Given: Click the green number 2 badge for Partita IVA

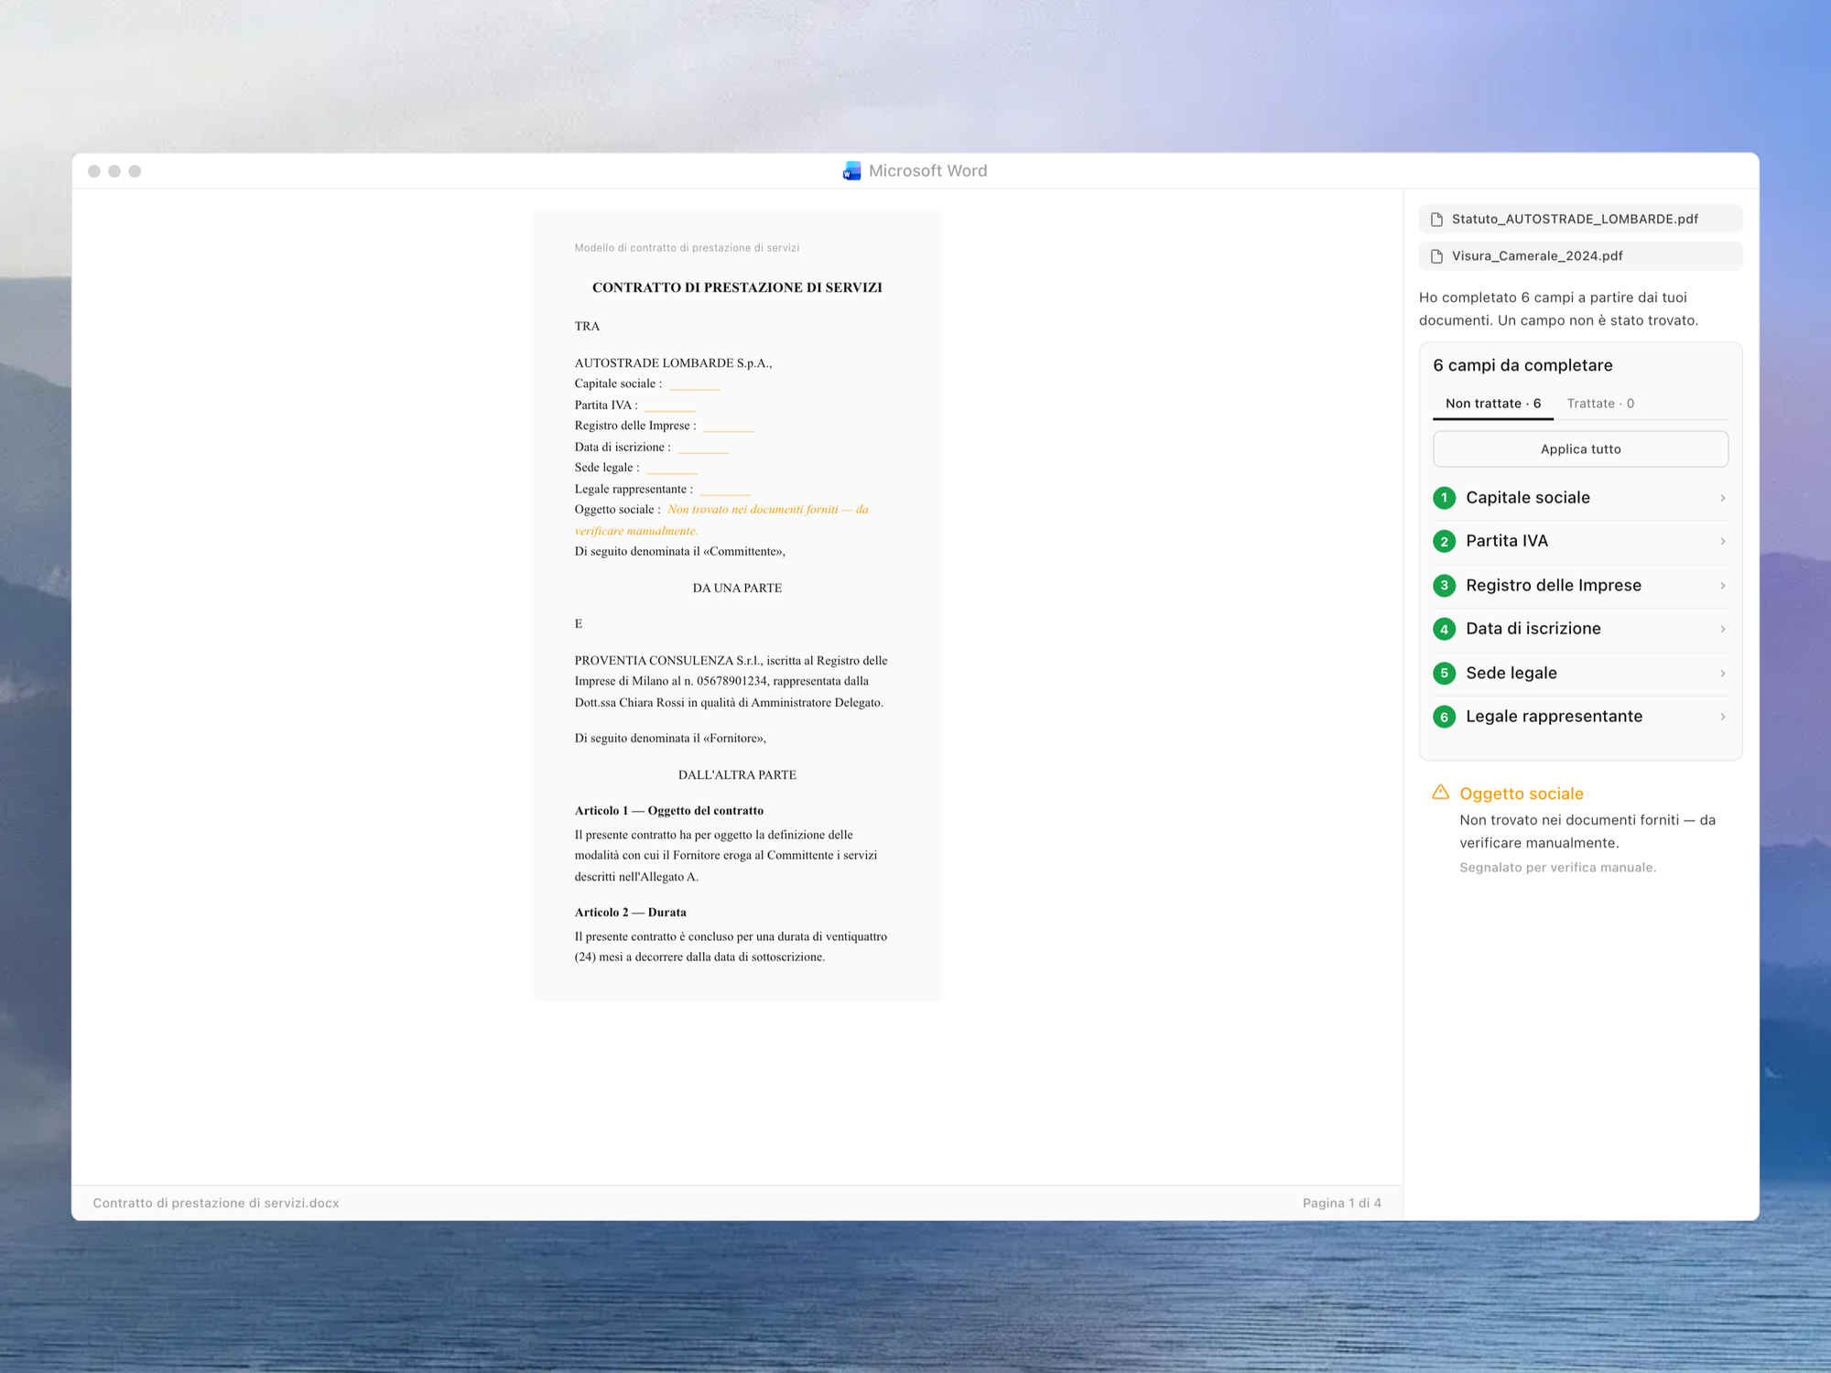Looking at the screenshot, I should [x=1444, y=541].
